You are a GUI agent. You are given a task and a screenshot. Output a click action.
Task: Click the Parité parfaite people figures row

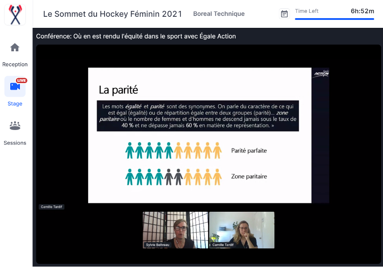173,151
